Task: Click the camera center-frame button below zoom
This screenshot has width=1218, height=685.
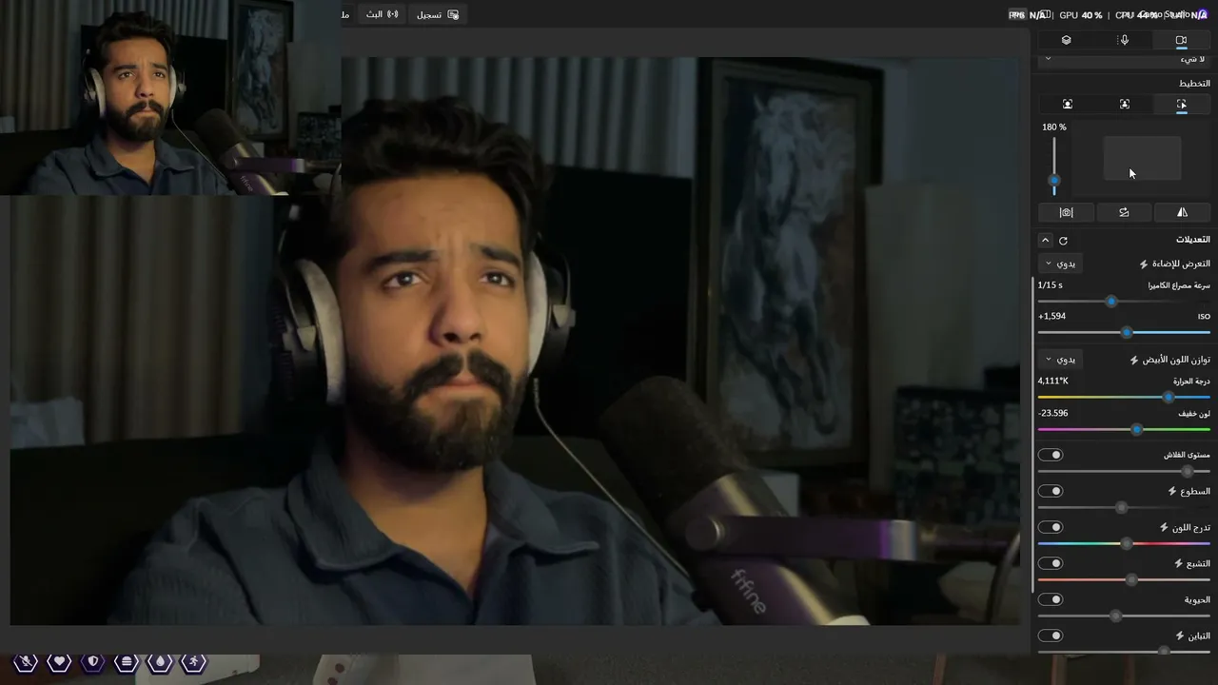Action: tap(1067, 212)
